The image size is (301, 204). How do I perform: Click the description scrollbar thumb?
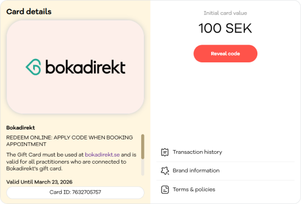[x=143, y=147]
